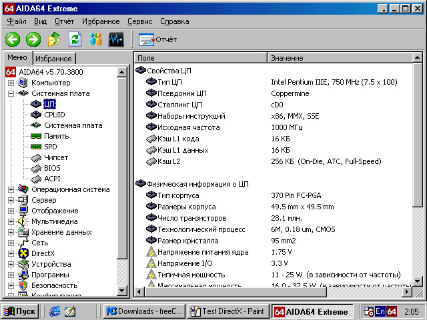Open the sensor graph monitor icon
This screenshot has height=320, width=427.
(x=116, y=39)
